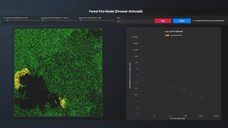This screenshot has height=128, width=228.
Task: Toggle the Animate Fires checkbox
Action: 193,21
